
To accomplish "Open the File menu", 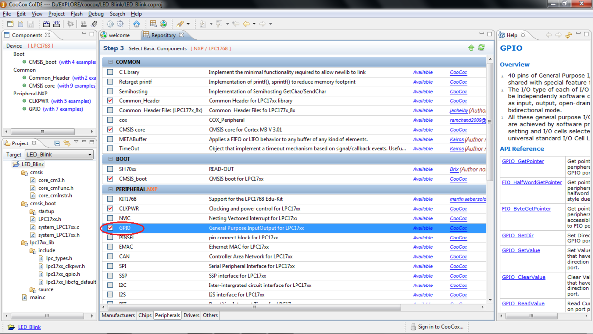I will (7, 14).
